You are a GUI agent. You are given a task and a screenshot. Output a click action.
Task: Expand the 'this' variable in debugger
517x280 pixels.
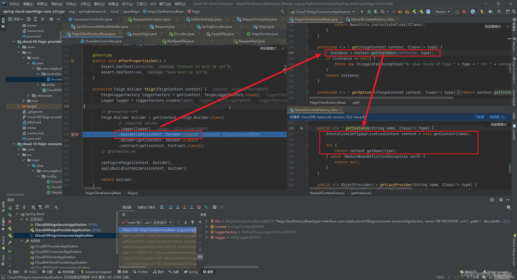coord(207,221)
